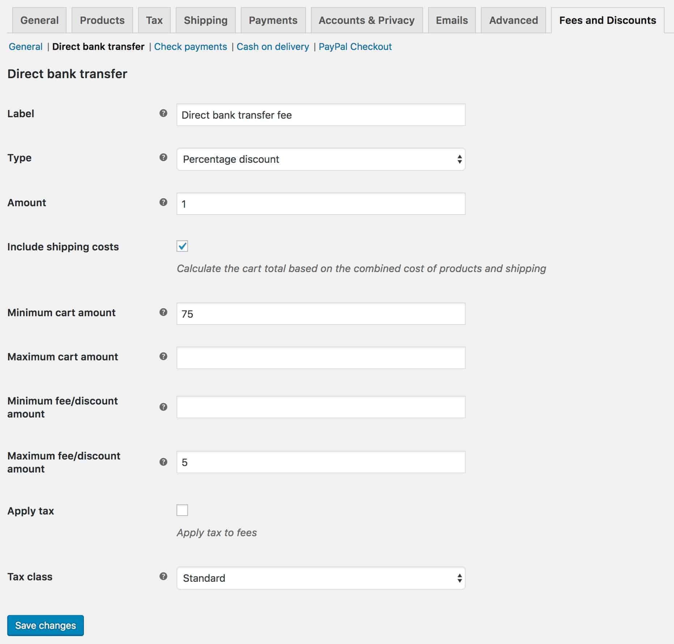The image size is (674, 644).
Task: Click inside the Maximum cart amount field
Action: click(320, 357)
